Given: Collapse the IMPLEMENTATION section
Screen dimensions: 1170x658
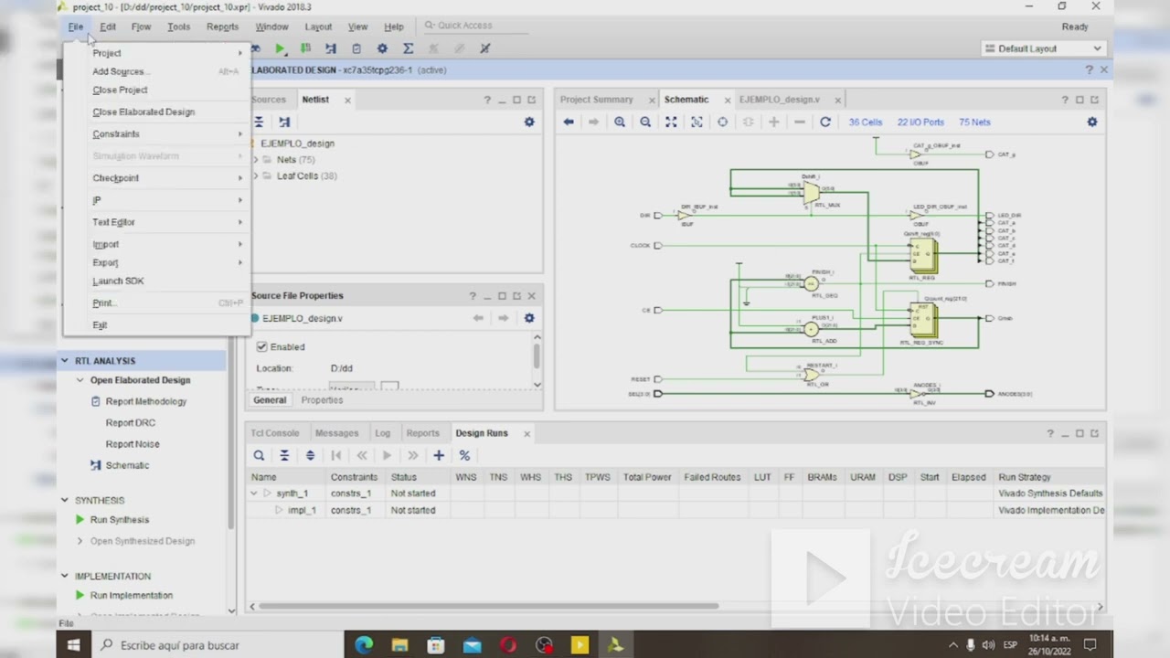Looking at the screenshot, I should point(65,576).
